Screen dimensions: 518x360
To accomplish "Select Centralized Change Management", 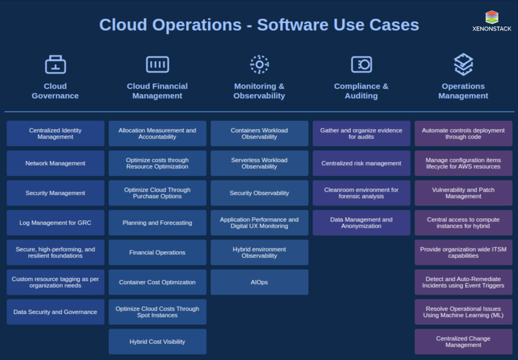I will (463, 341).
